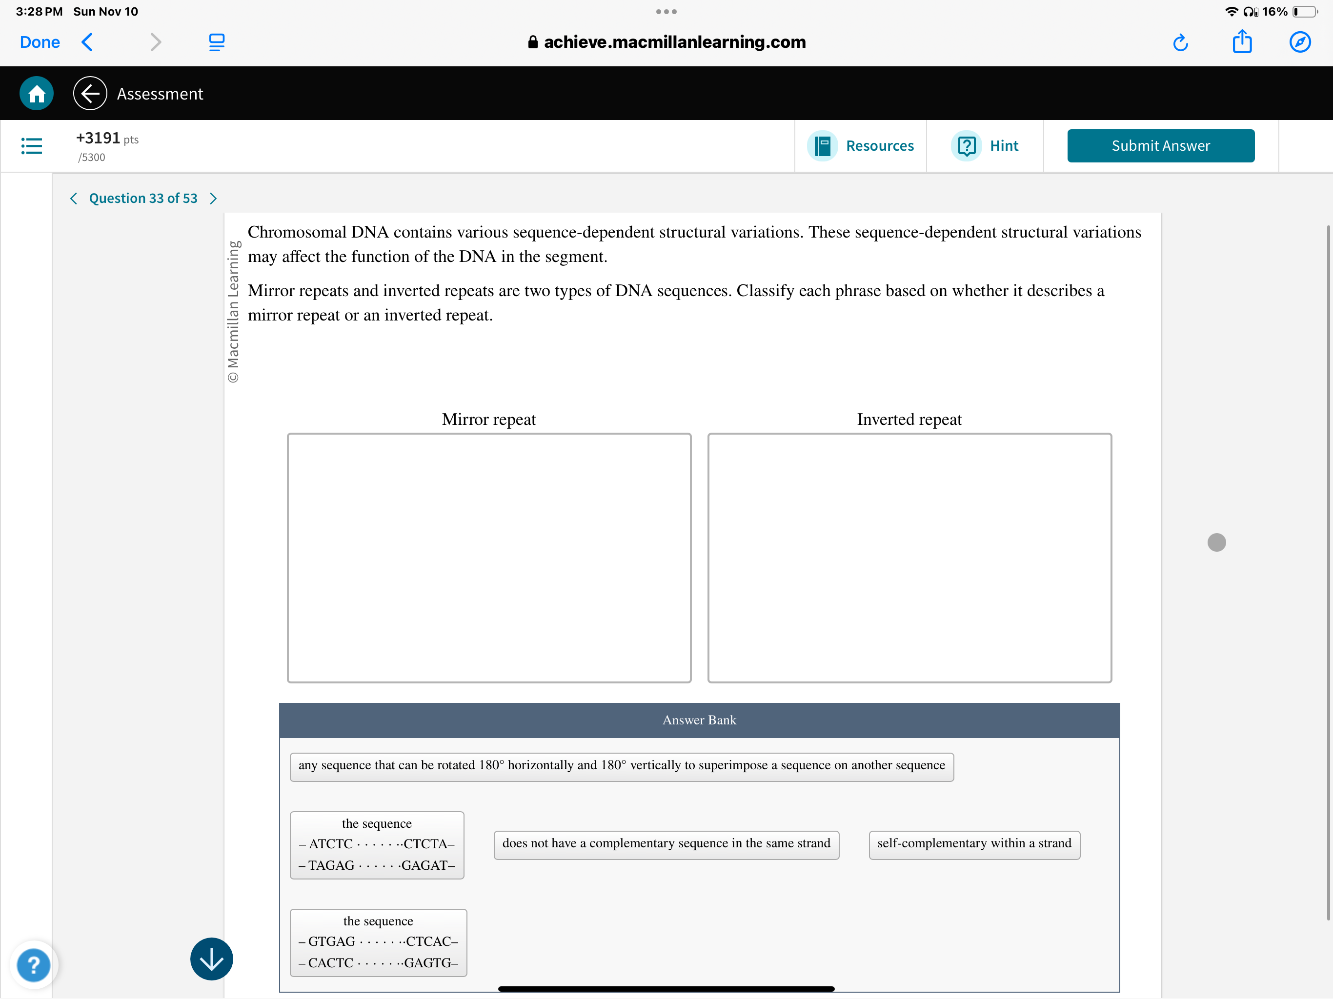
Task: Click inside the Mirror repeat box
Action: 489,558
